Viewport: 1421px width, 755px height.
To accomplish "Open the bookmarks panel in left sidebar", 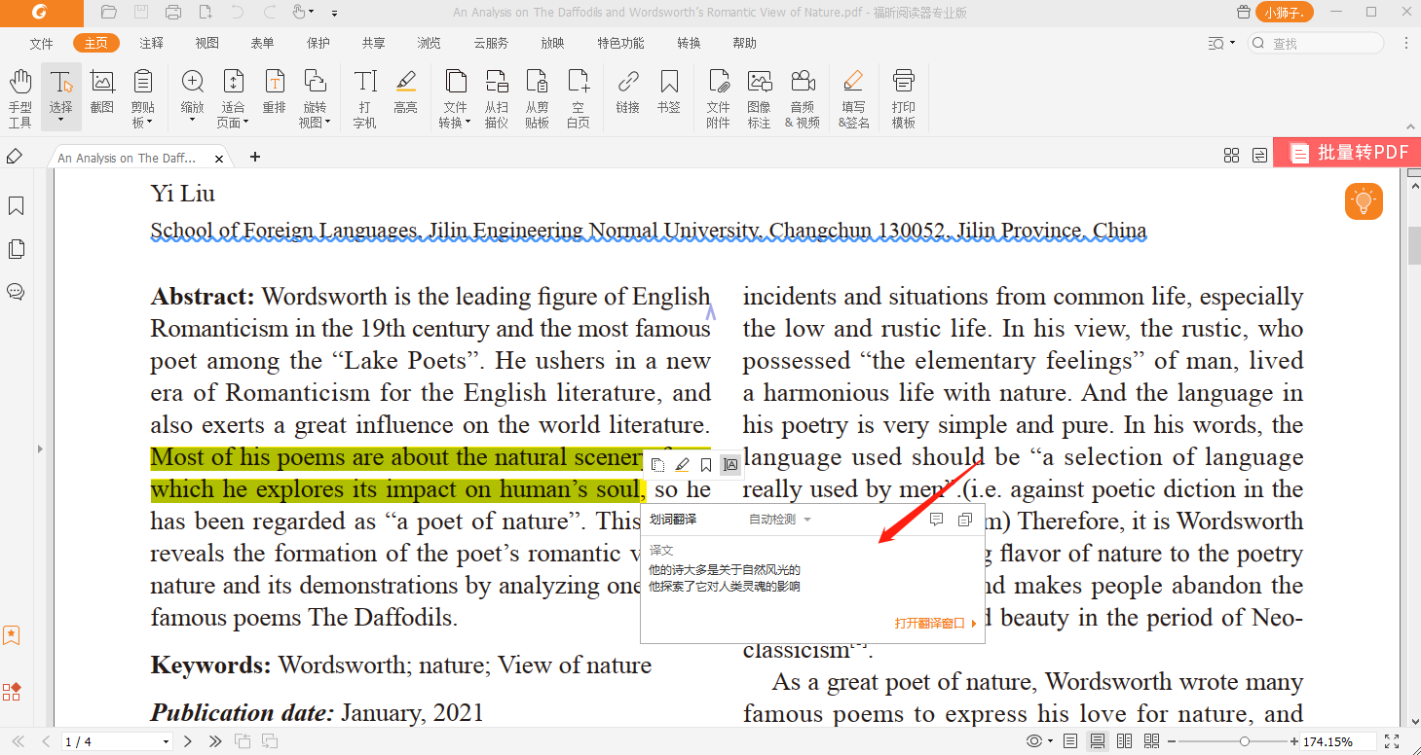I will [x=16, y=206].
